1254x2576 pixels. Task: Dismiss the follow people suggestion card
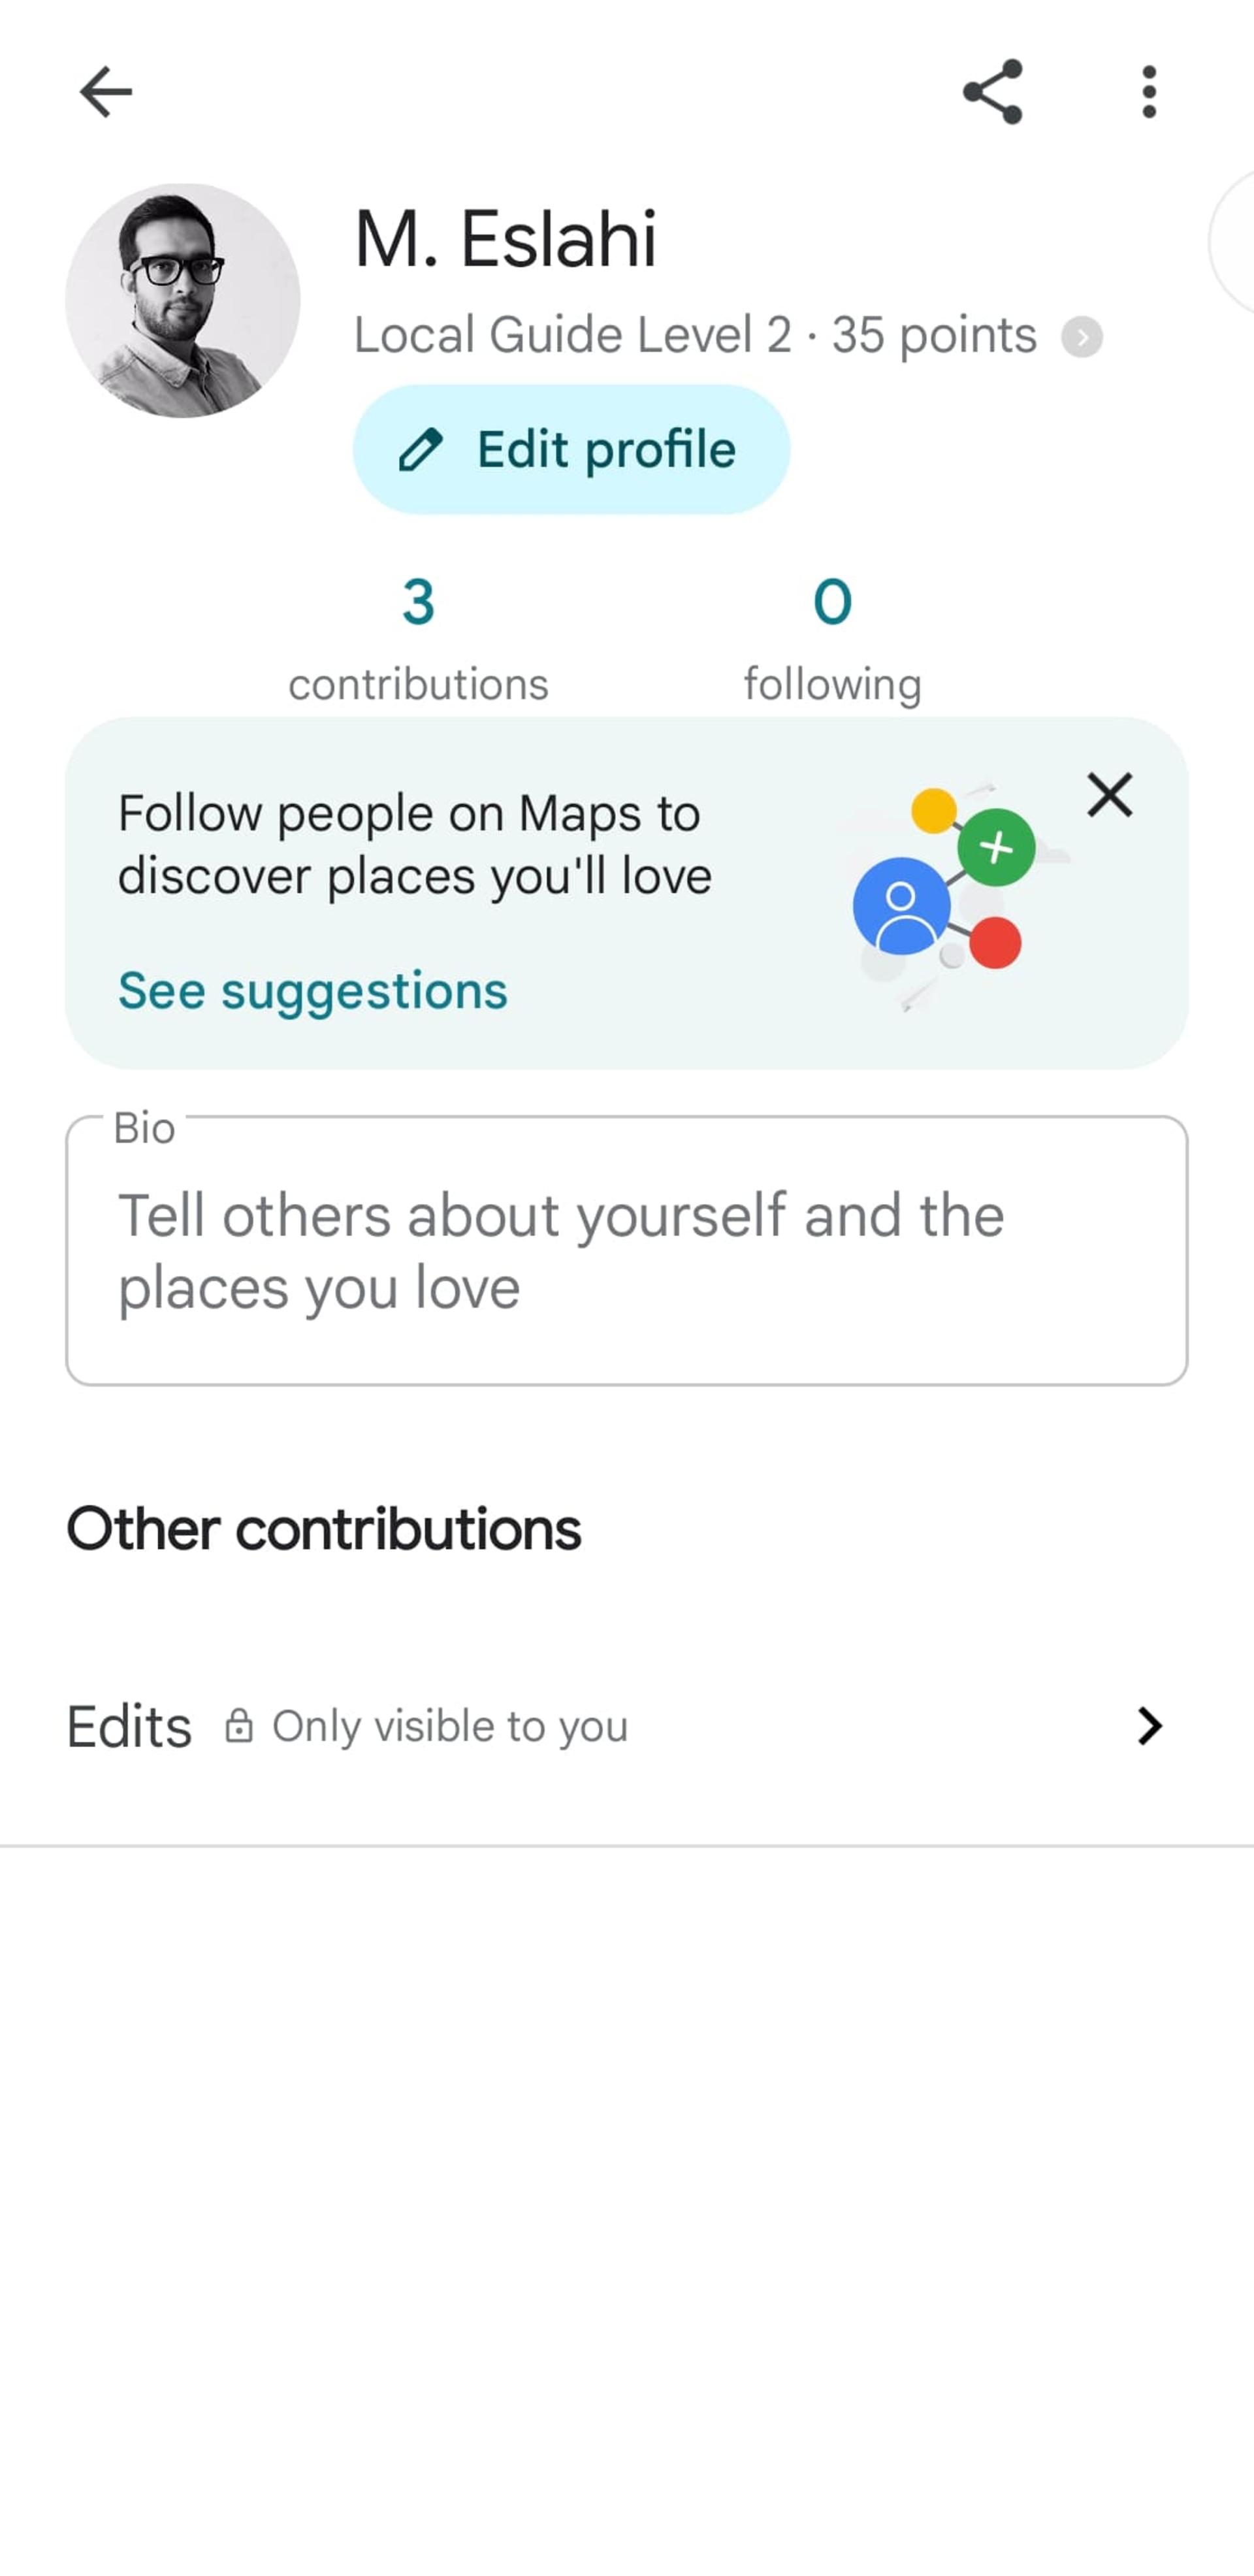click(x=1110, y=796)
